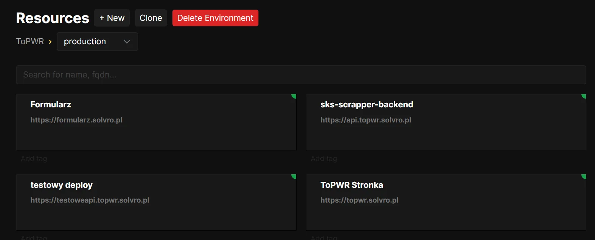Click the yellow breadcrumb chevron after ToPWR

click(x=50, y=42)
